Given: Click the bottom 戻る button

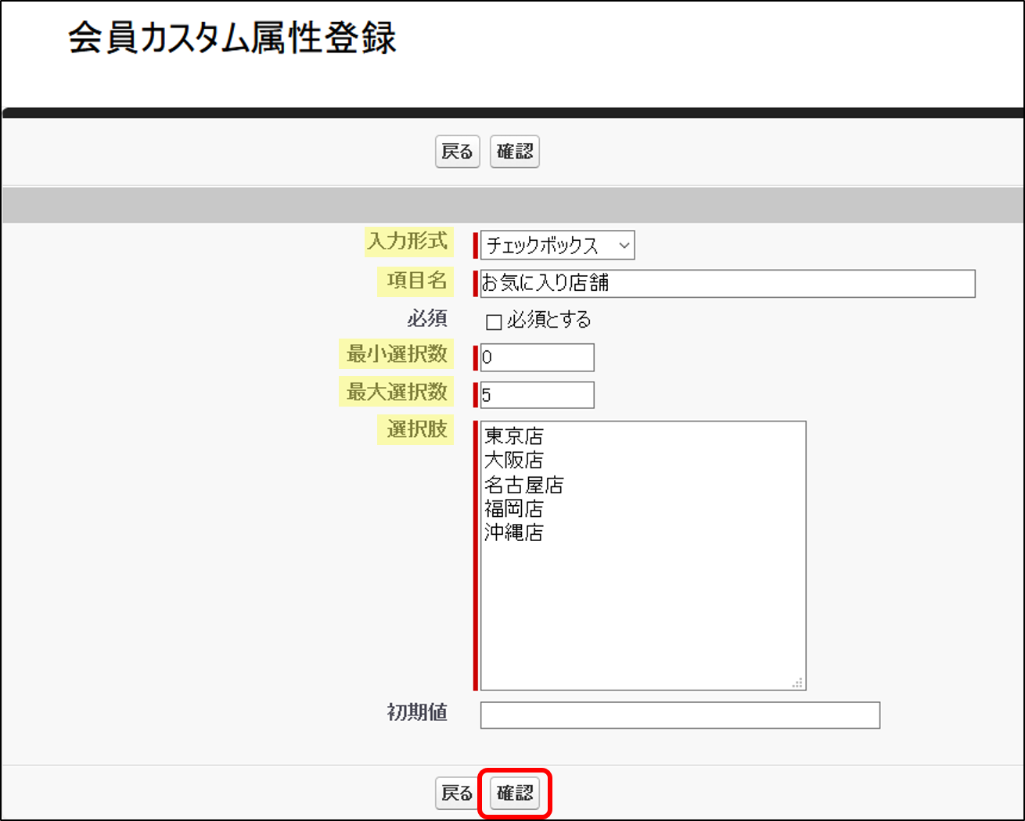Looking at the screenshot, I should pyautogui.click(x=457, y=794).
